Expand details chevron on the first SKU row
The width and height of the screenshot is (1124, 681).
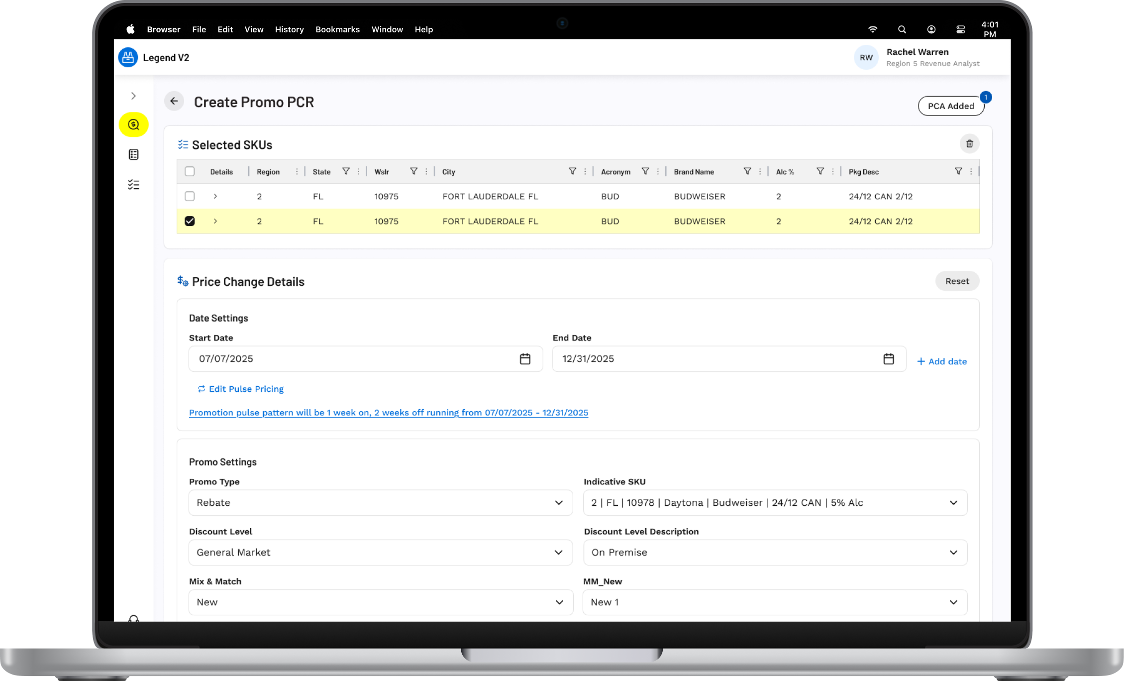pos(215,196)
